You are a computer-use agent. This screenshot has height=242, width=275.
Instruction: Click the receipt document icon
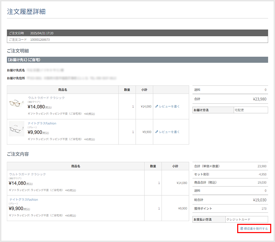click(x=242, y=228)
